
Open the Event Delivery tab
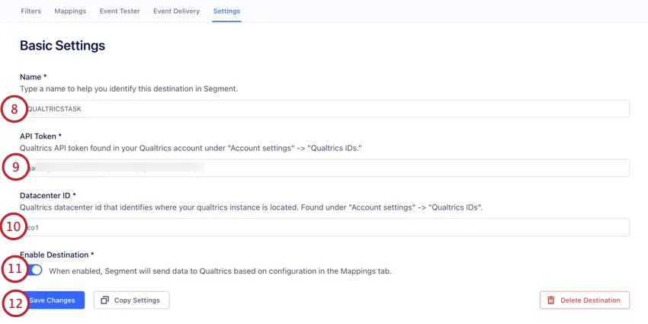(x=176, y=11)
